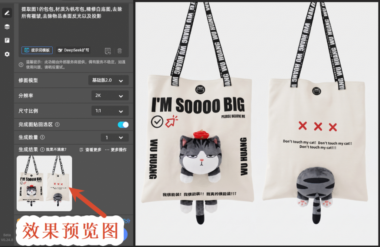Click 查看更多 link
The height and width of the screenshot is (247, 380).
(91, 150)
